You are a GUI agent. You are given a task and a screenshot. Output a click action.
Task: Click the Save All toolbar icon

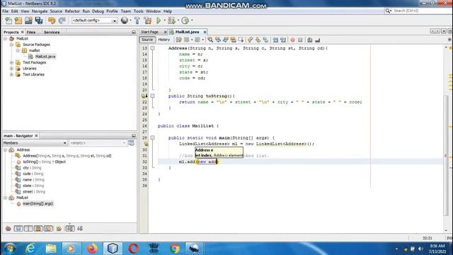tap(38, 21)
